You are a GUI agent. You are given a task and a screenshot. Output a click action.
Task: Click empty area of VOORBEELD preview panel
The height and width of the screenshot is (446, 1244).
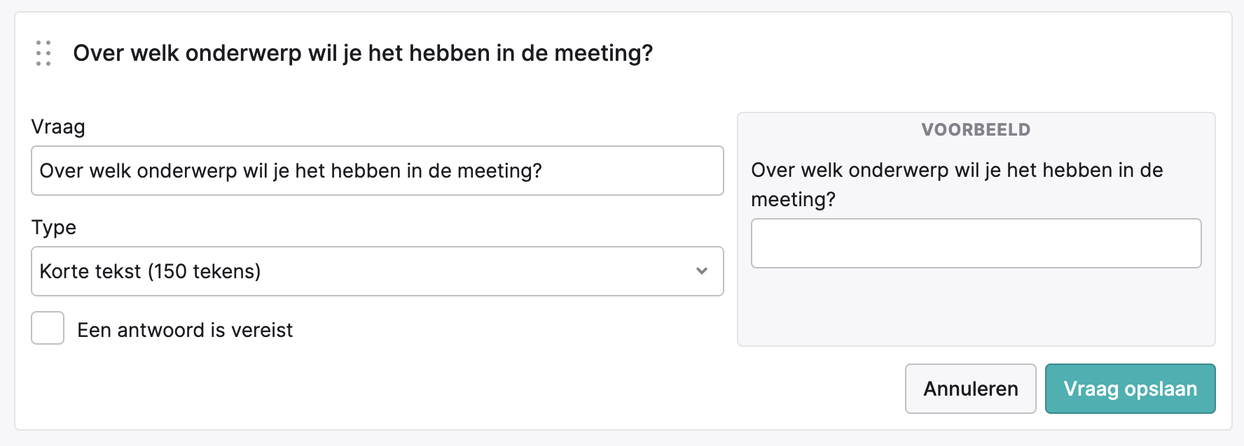click(x=976, y=308)
